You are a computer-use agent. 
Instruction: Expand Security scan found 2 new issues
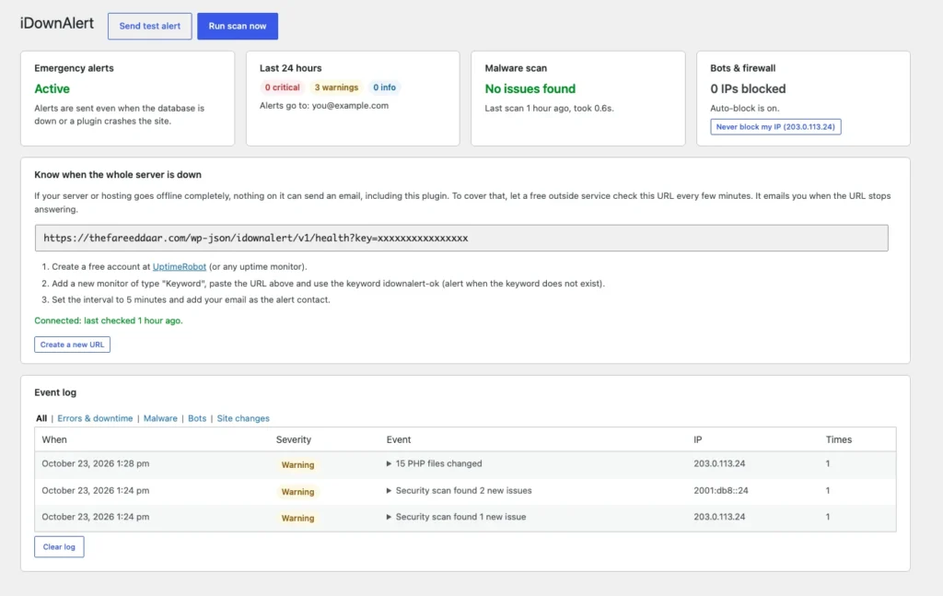pos(459,491)
